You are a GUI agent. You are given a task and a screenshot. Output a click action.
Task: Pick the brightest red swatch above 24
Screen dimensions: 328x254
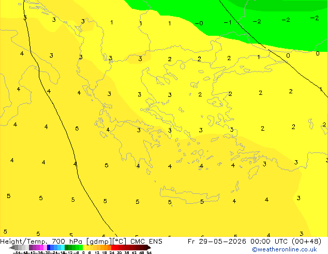pyautogui.click(x=113, y=247)
